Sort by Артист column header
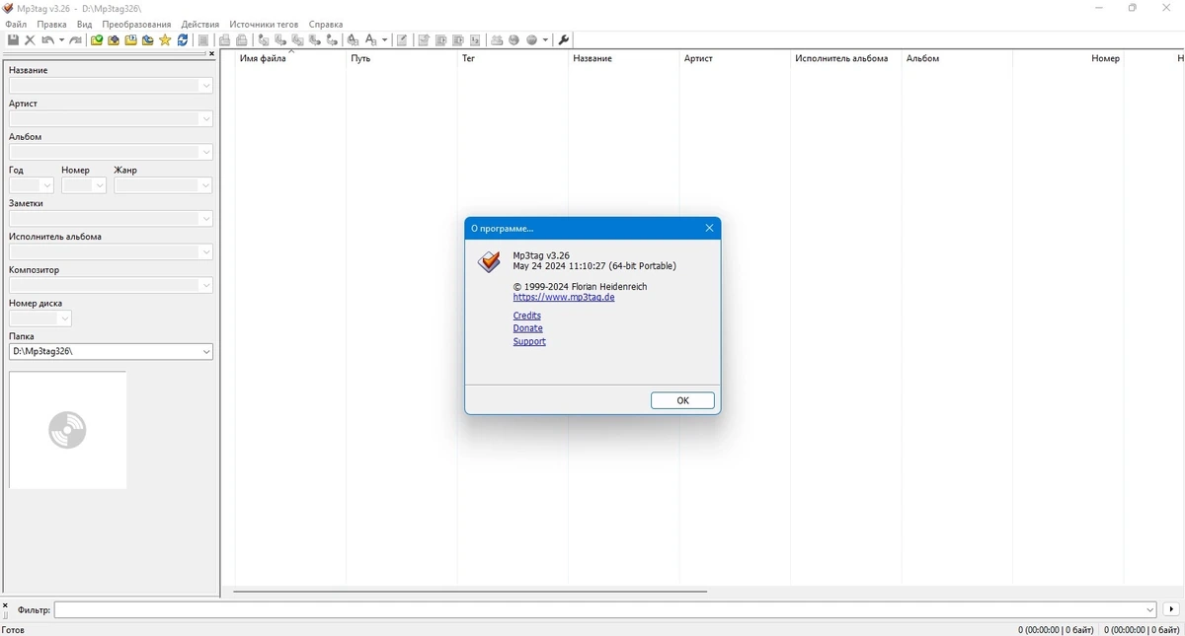Image resolution: width=1185 pixels, height=636 pixels. coord(735,58)
